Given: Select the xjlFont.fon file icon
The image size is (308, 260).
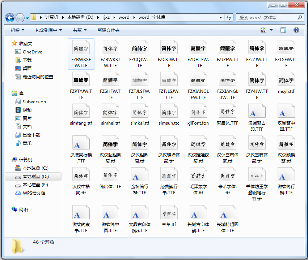Looking at the screenshot, I should click(198, 111).
